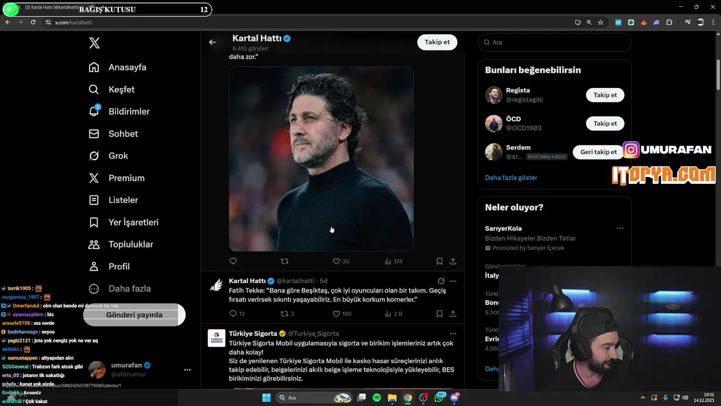The height and width of the screenshot is (406, 721).
Task: Reply to Fatih Tekke quote post with 13 replies
Action: tap(237, 314)
